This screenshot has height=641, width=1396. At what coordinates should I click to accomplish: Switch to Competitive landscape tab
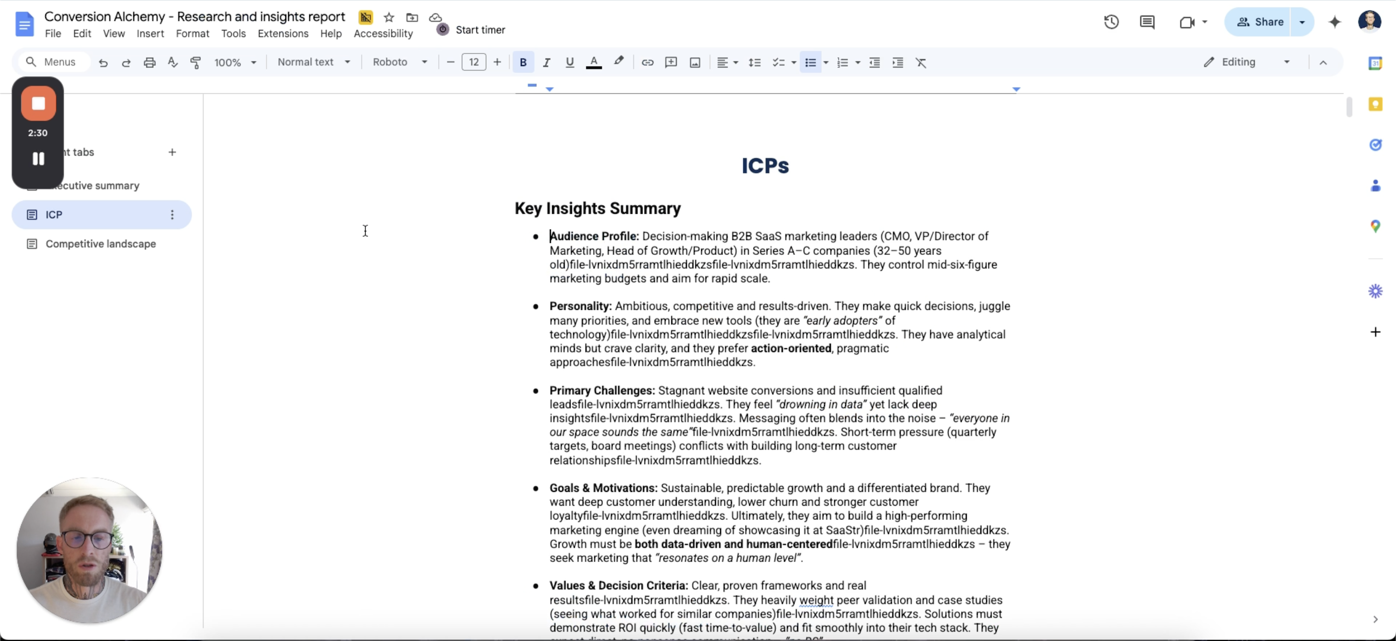coord(101,244)
